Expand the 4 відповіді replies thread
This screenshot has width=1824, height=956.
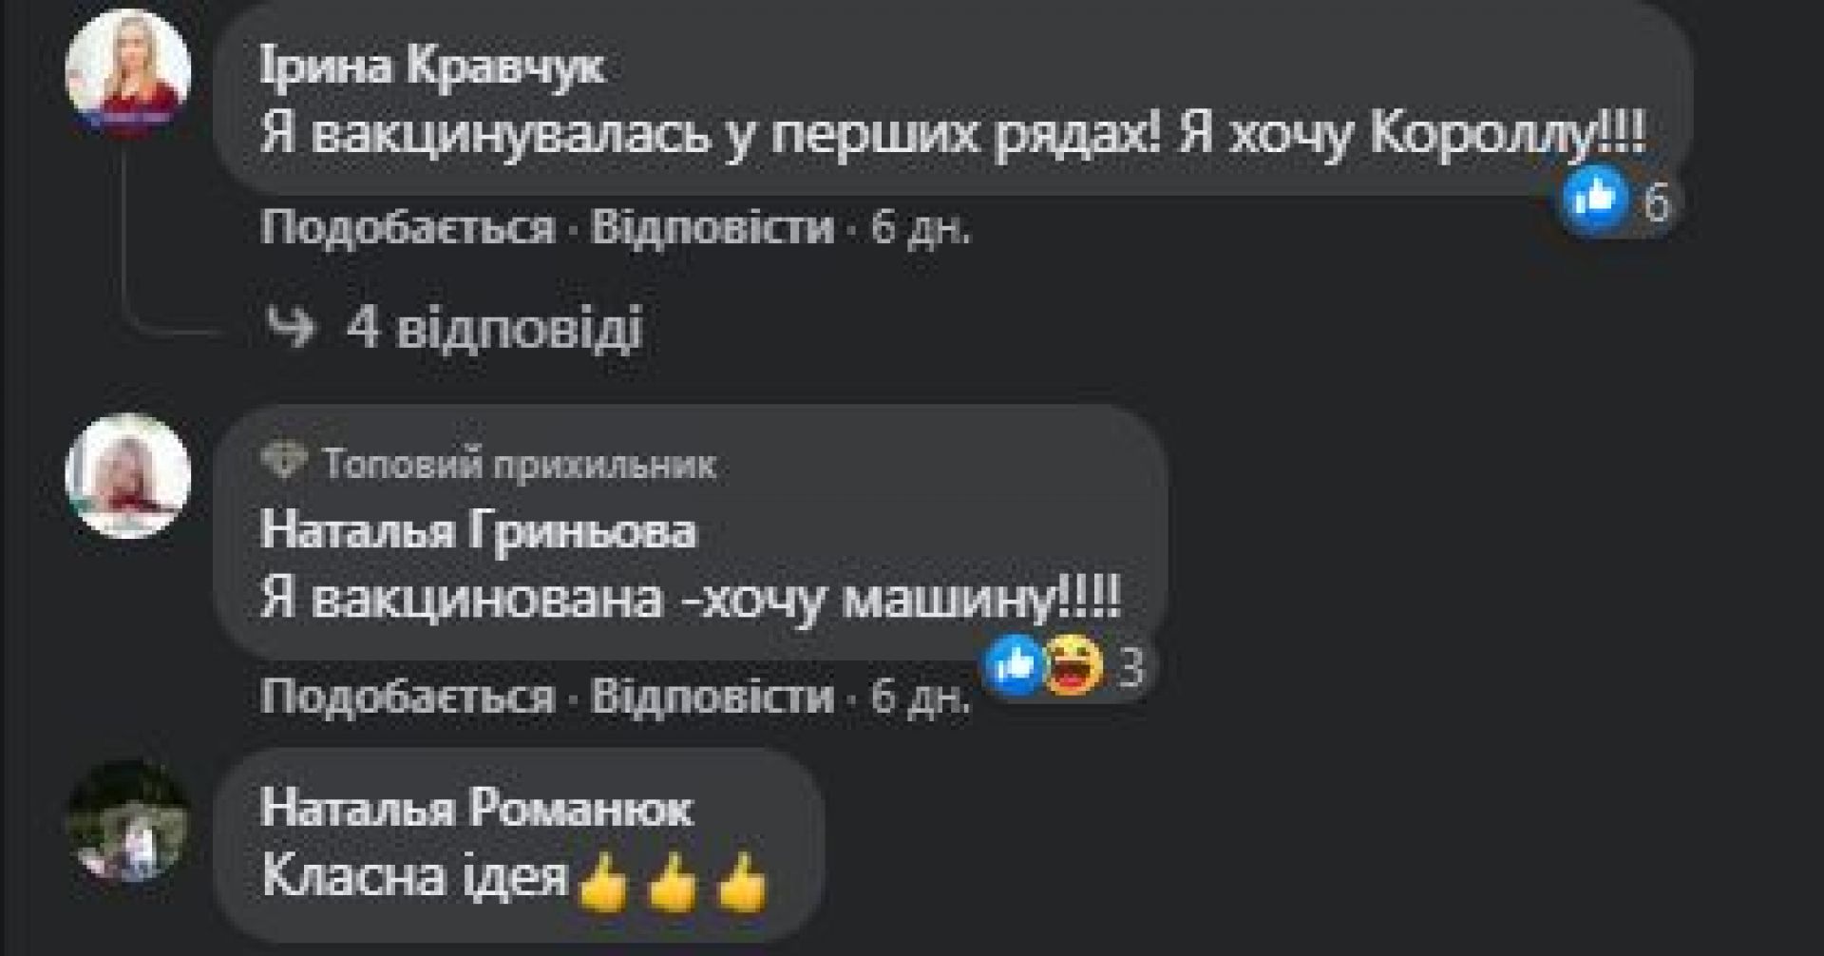pos(453,329)
